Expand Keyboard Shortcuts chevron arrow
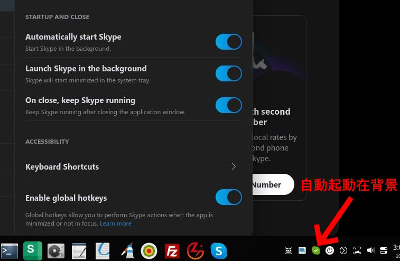The width and height of the screenshot is (400, 261). point(234,166)
